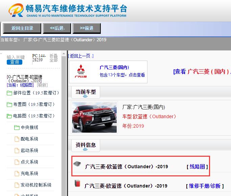Click the 中央接线 subfolder icon
Screen dimensions: 231x196
(17, 128)
